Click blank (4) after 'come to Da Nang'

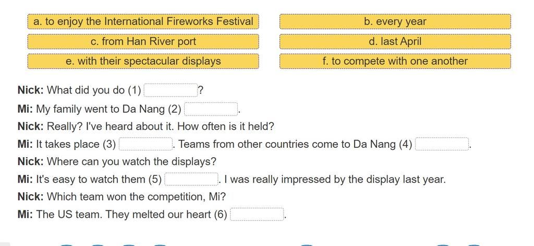pos(442,144)
